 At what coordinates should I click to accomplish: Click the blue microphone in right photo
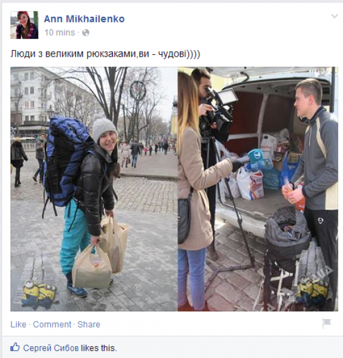point(255,158)
